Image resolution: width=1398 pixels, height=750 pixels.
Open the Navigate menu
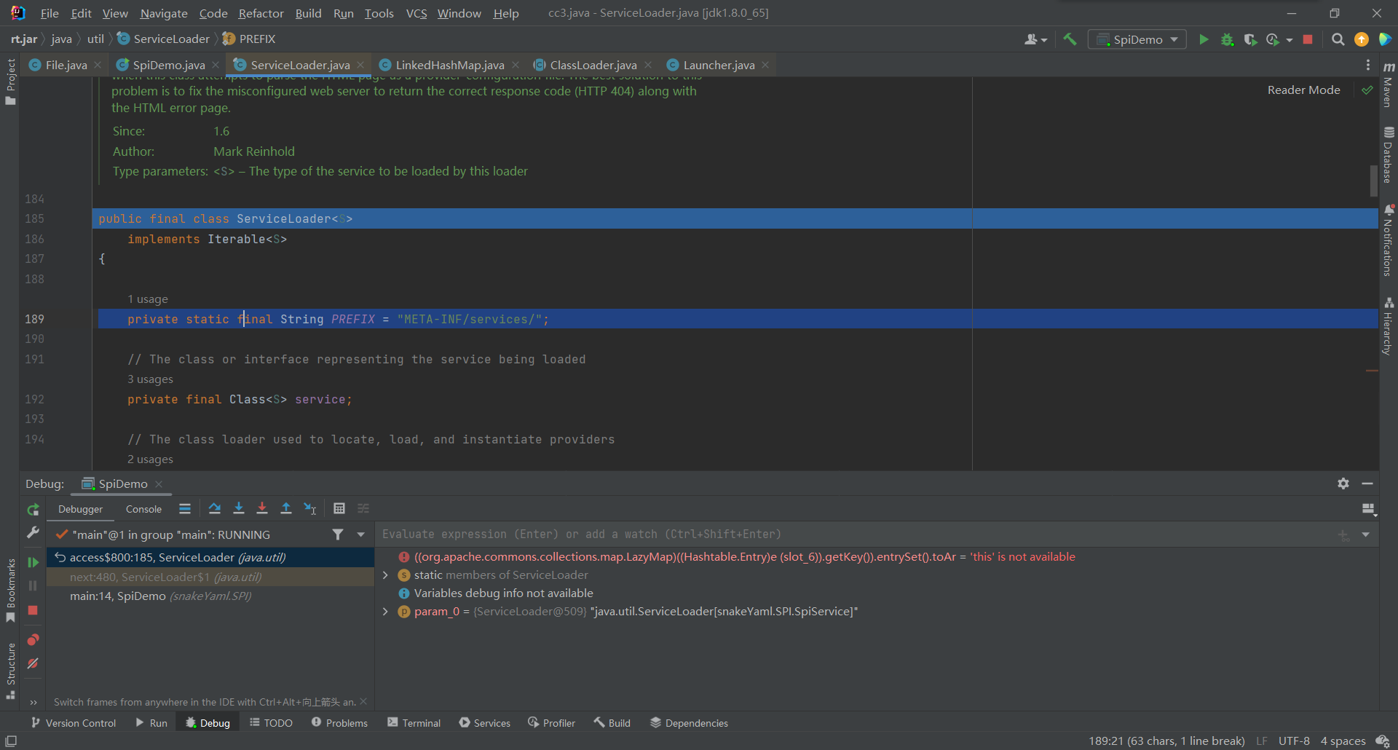tap(163, 13)
